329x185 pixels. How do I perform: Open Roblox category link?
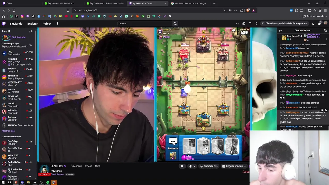pos(47,24)
